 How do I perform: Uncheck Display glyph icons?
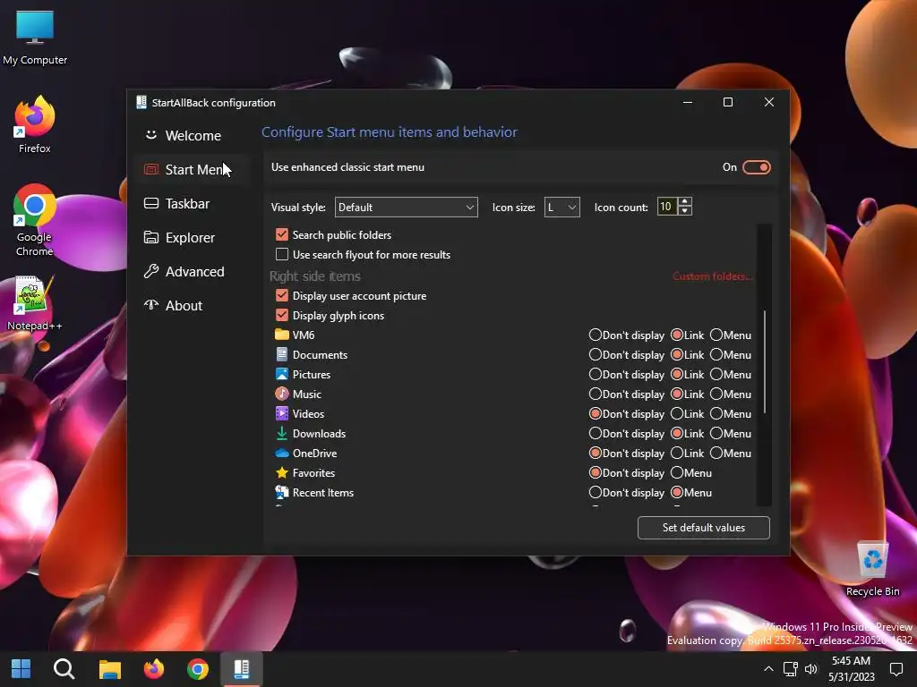(282, 316)
